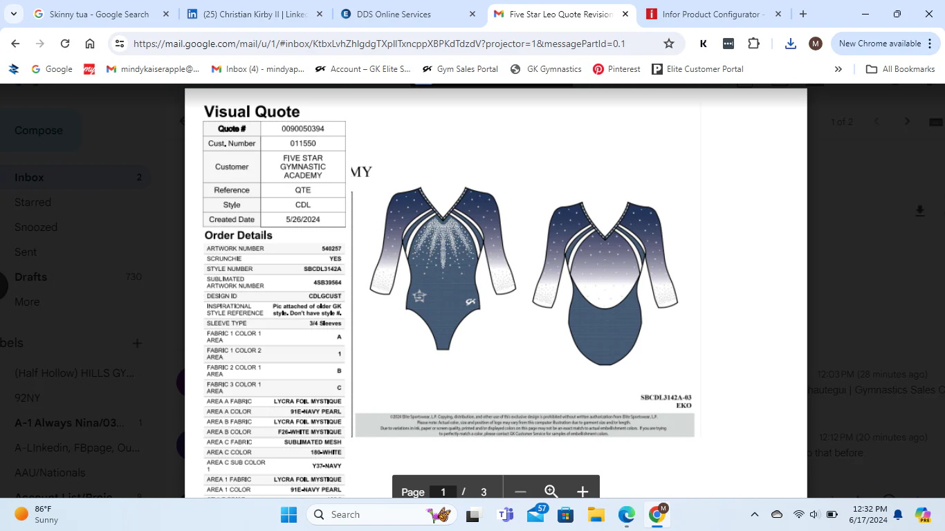Open Inbox (4) bookmark
Viewport: 945px width, 531px height.
(x=257, y=69)
